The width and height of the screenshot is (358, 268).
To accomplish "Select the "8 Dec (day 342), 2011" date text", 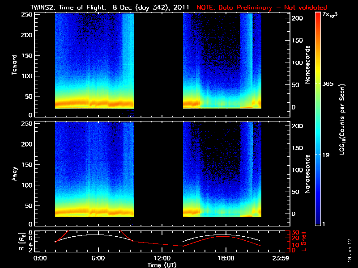I will 151,7.
